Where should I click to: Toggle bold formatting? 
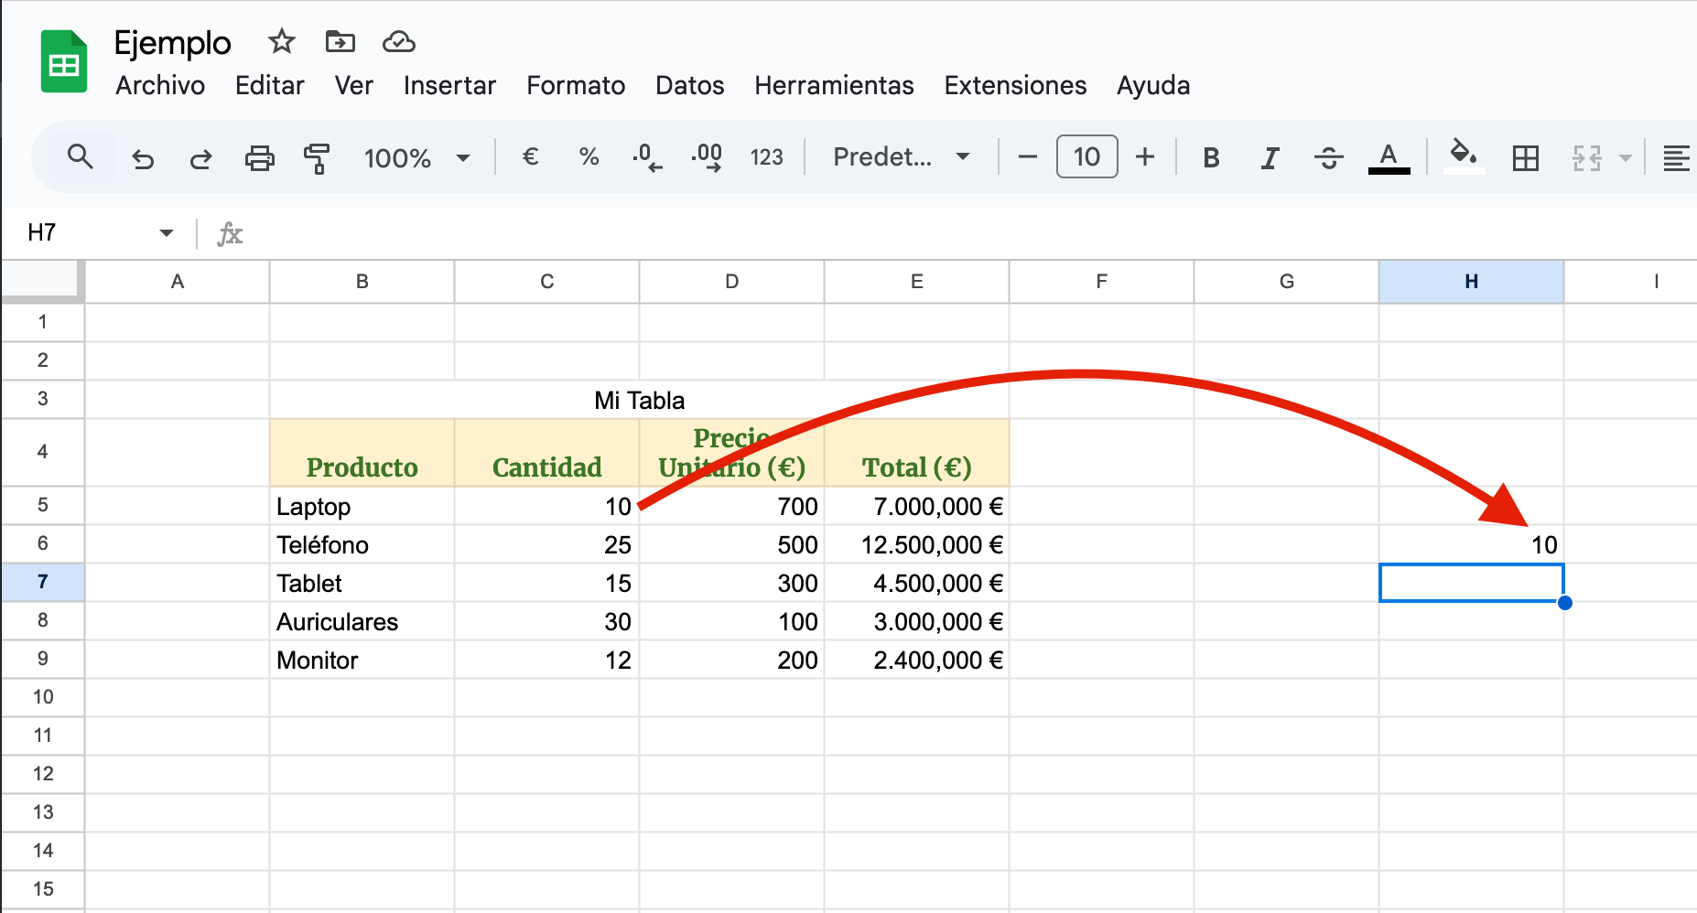1211,158
